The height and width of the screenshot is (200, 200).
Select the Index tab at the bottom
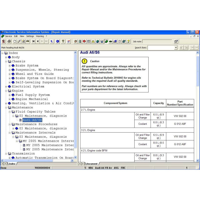point(12,164)
